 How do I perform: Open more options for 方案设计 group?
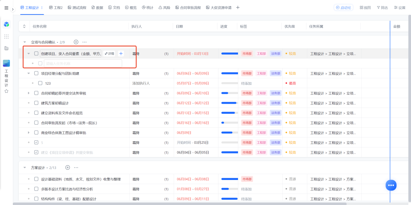76,167
